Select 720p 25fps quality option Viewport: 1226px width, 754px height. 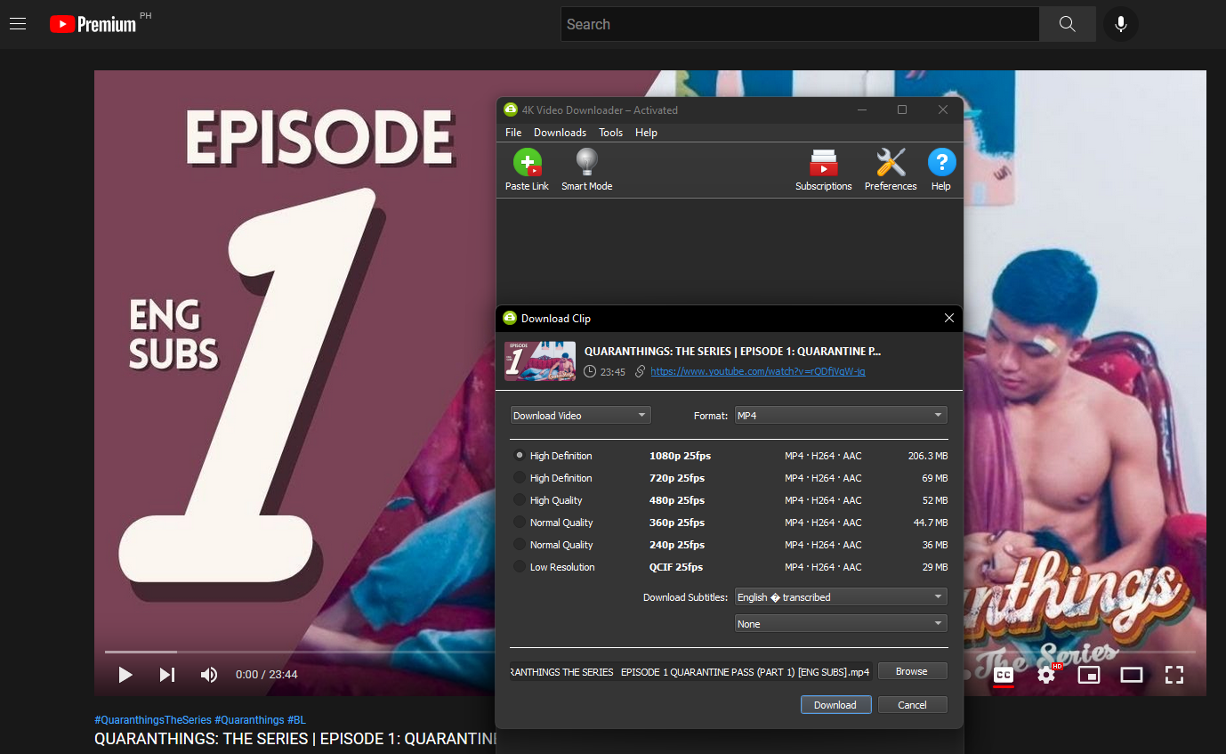click(520, 478)
